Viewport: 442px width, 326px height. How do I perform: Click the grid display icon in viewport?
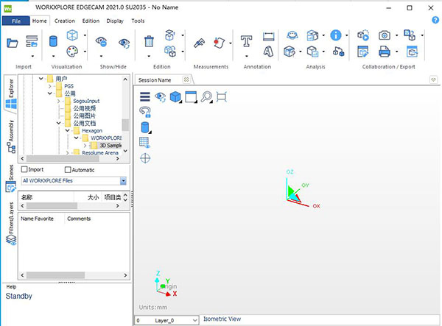pos(144,142)
